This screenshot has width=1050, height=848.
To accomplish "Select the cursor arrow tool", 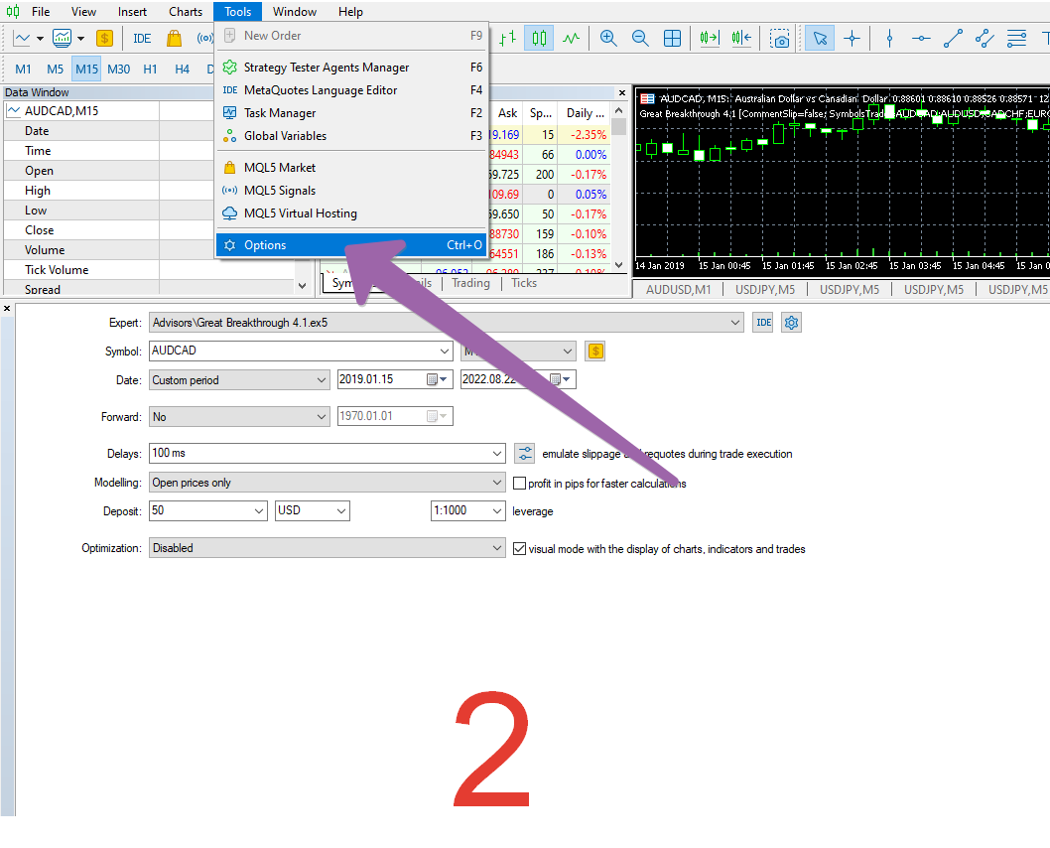I will [820, 38].
